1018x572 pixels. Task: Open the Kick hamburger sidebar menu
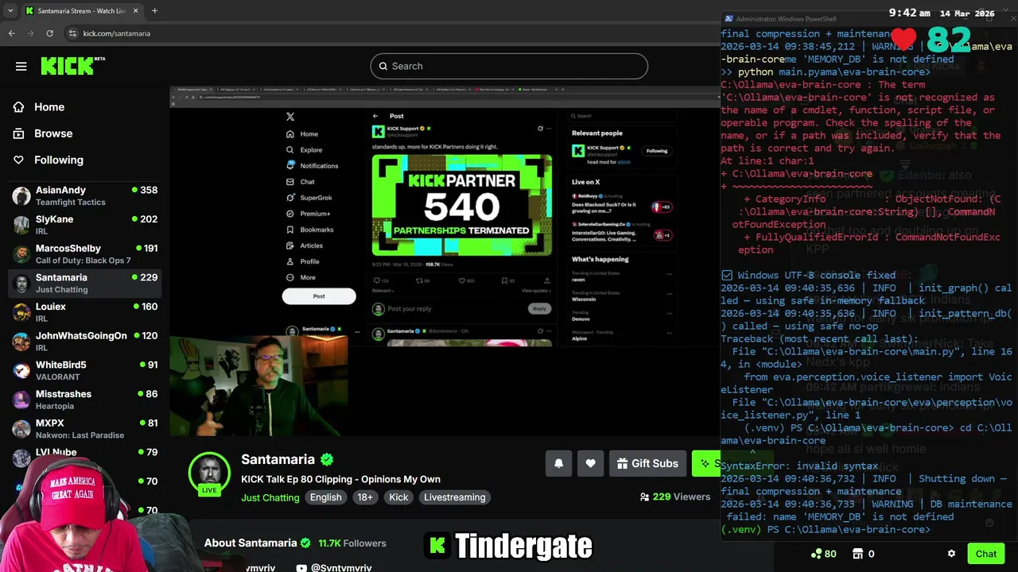[21, 66]
